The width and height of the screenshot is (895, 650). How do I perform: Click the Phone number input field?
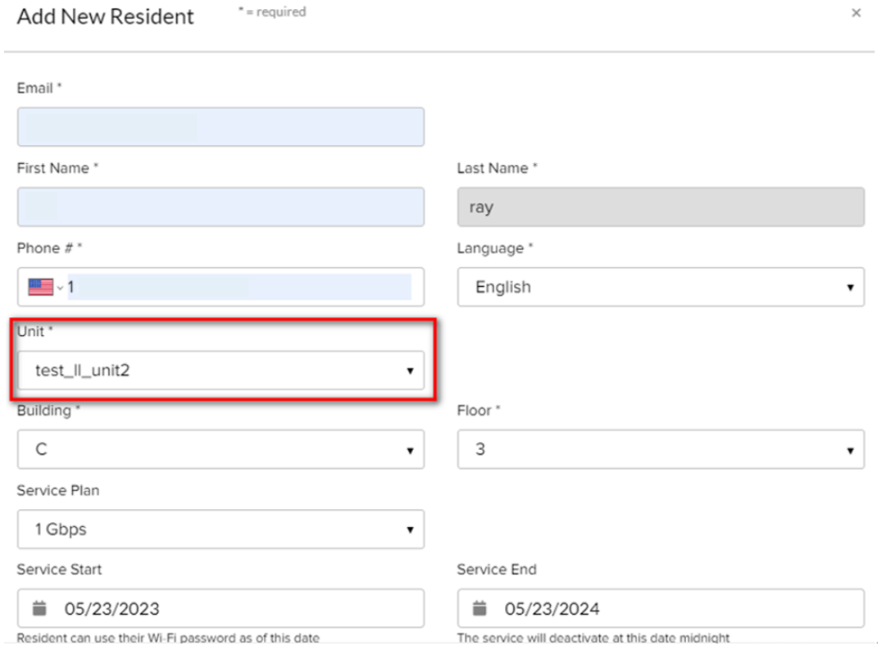(239, 287)
